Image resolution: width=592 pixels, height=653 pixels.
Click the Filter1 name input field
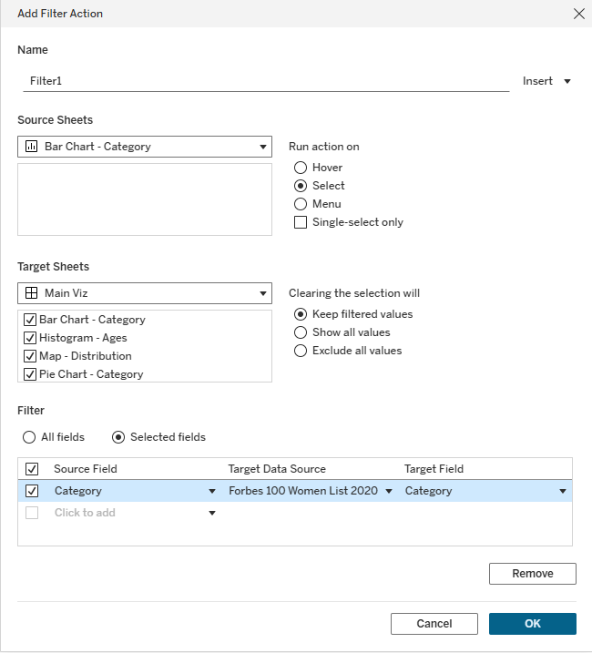click(264, 81)
